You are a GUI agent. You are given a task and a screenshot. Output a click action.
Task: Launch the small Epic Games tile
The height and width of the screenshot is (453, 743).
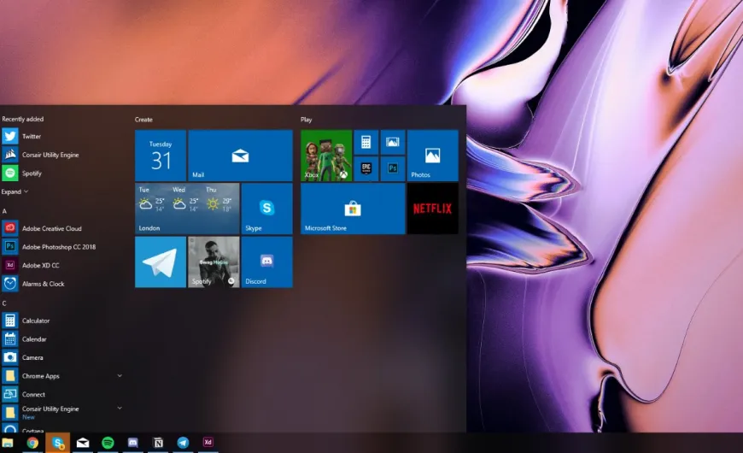point(366,169)
